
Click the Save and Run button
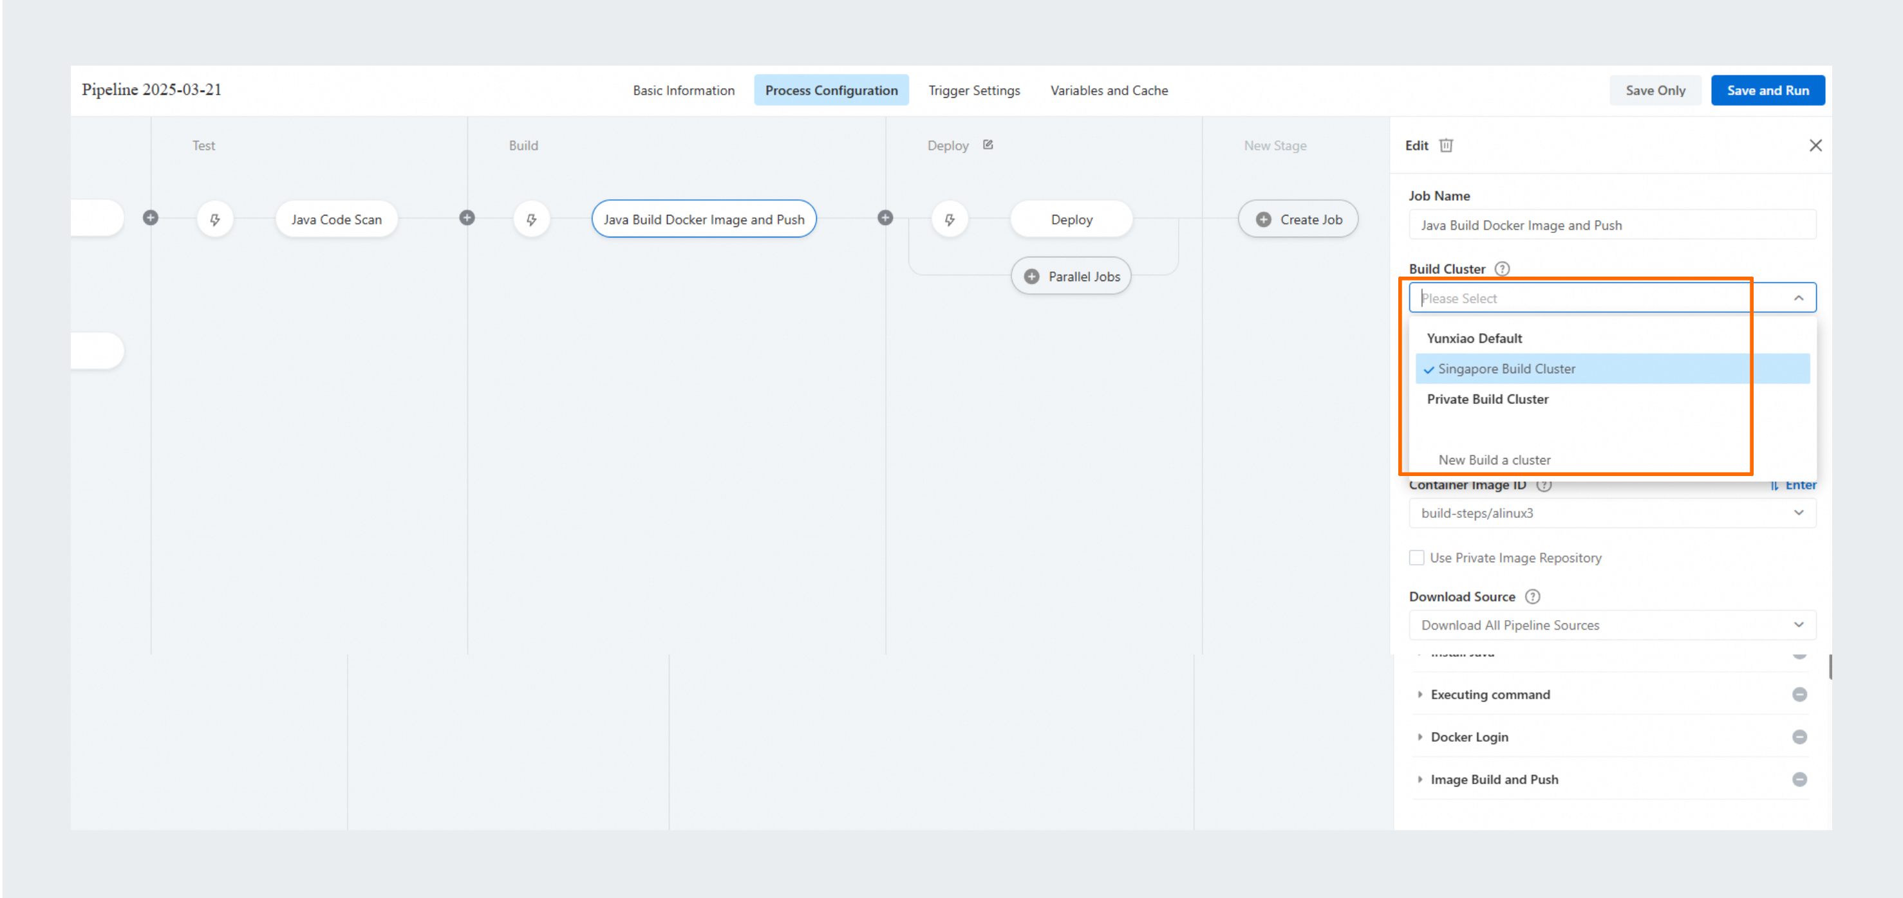(x=1767, y=90)
